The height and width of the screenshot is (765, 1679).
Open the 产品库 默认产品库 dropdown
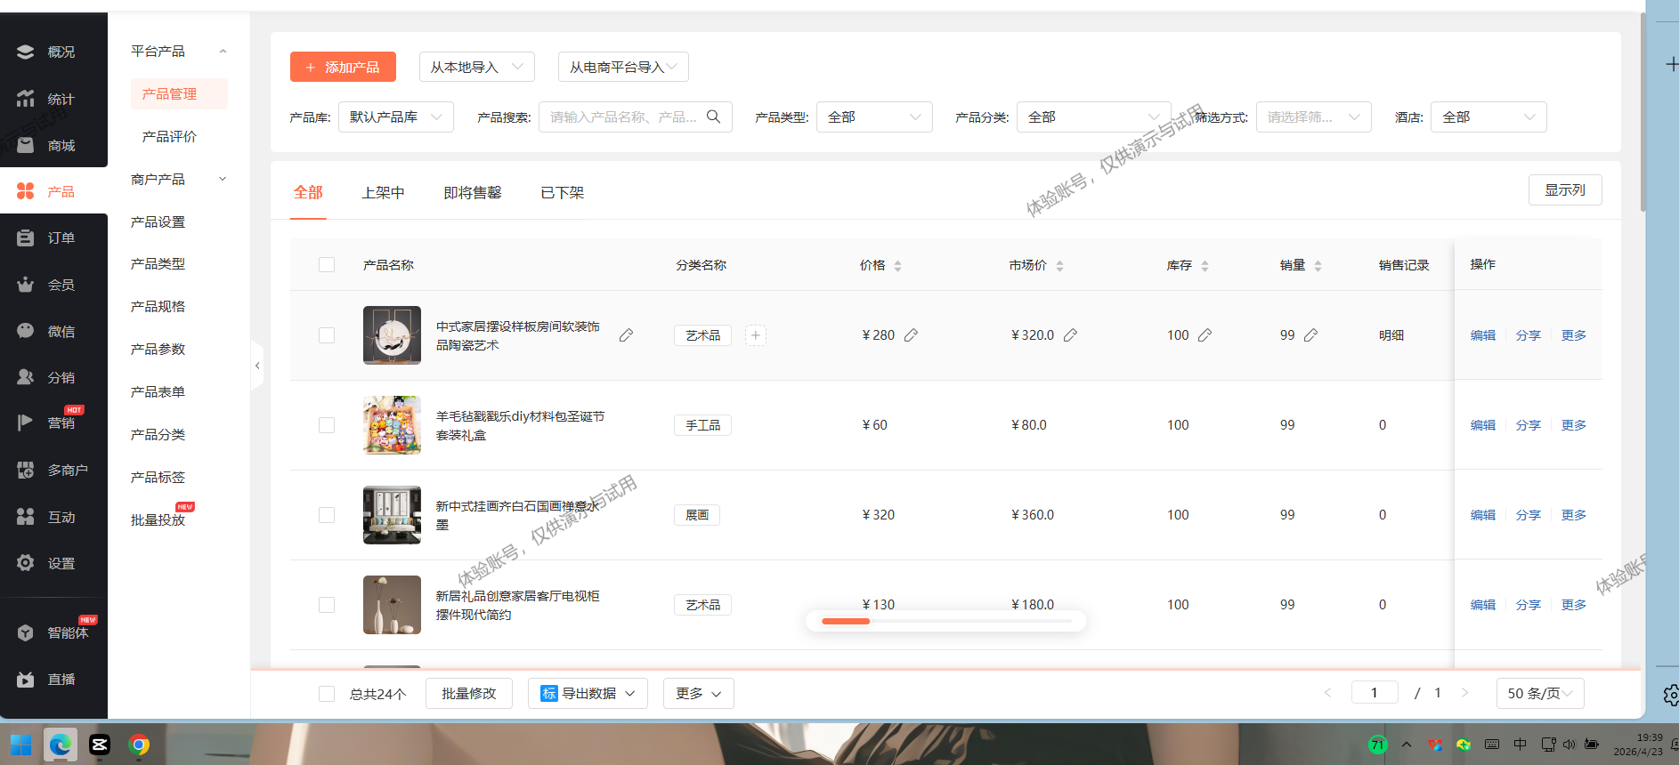click(396, 117)
